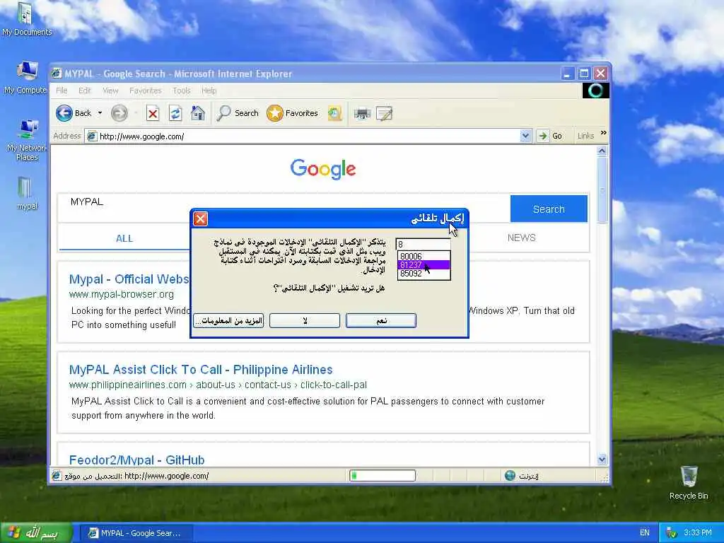724x543 pixels.
Task: Click the Go arrow button
Action: (x=543, y=136)
